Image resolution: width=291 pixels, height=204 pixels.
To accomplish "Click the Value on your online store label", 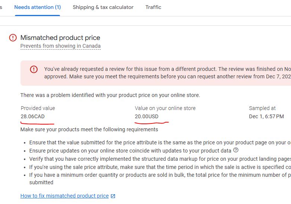I will [165, 108].
